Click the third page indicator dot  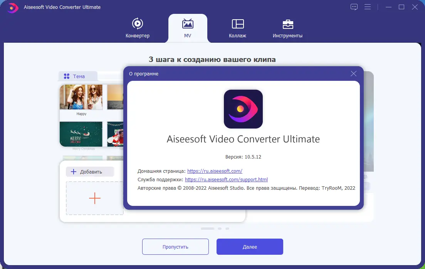[227, 229]
